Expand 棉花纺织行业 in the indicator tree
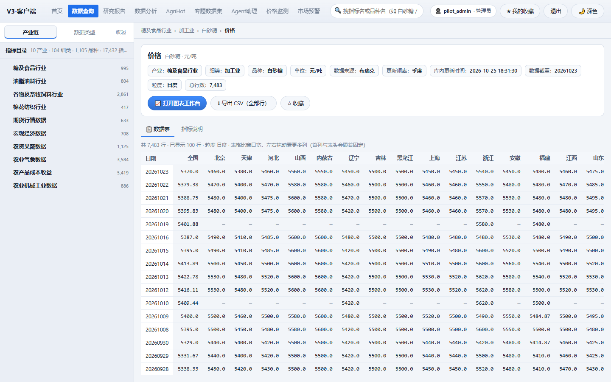Screen dimensions: 611x382 [67, 107]
